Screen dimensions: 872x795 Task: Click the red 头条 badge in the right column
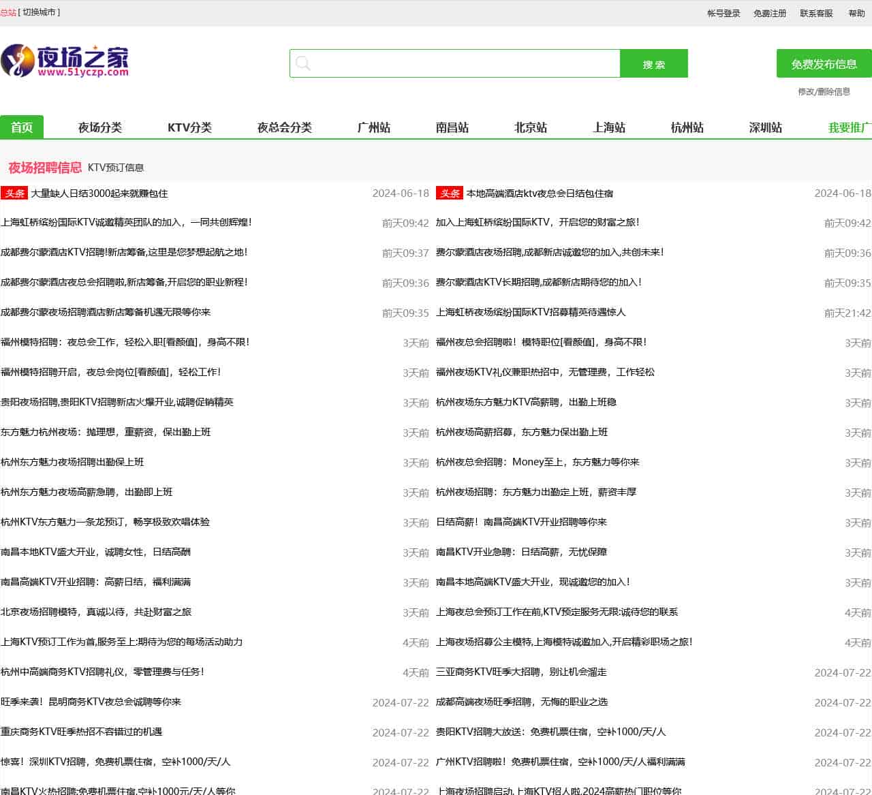[449, 193]
